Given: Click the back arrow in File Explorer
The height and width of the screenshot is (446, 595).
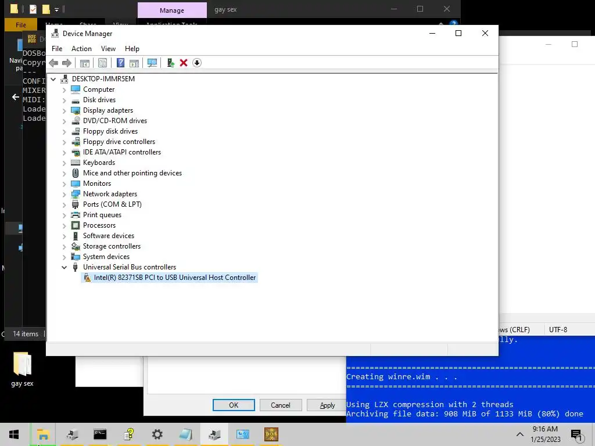Looking at the screenshot, I should 16,97.
